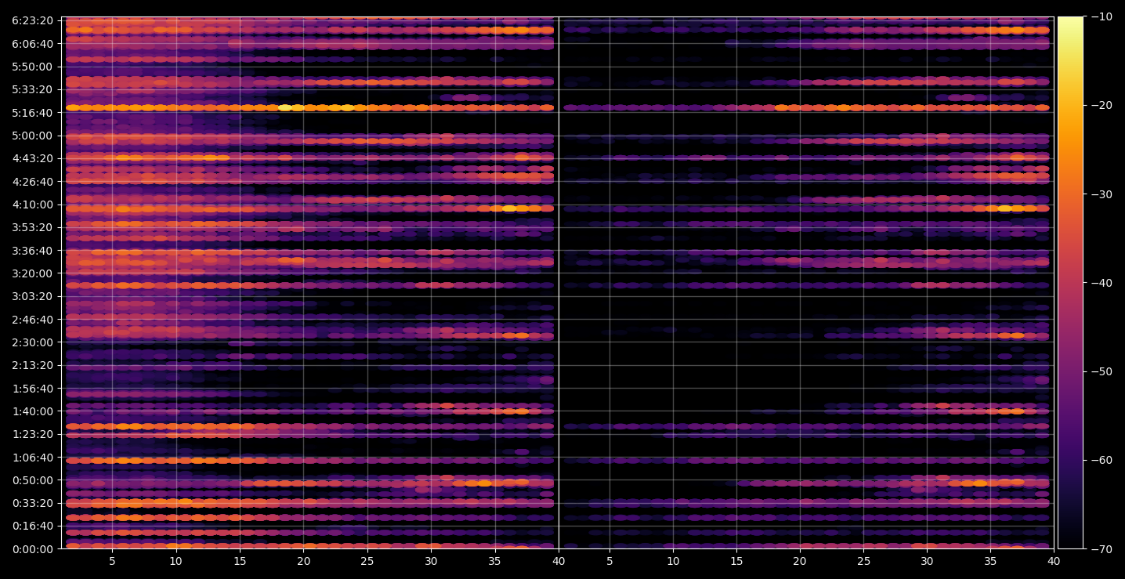Select x-axis tick 40 beside the colorbar
Image resolution: width=1125 pixels, height=579 pixels.
(1054, 561)
